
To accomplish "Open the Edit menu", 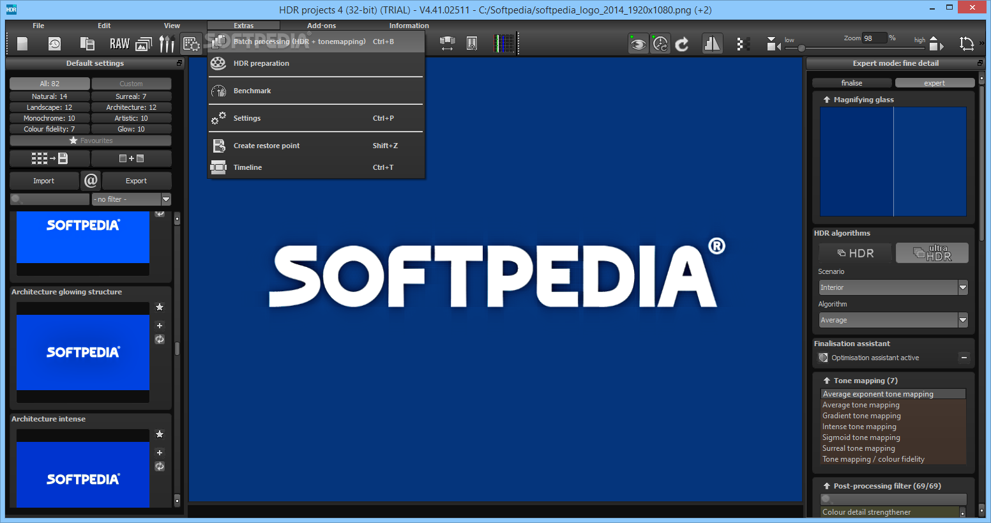I will click(104, 26).
